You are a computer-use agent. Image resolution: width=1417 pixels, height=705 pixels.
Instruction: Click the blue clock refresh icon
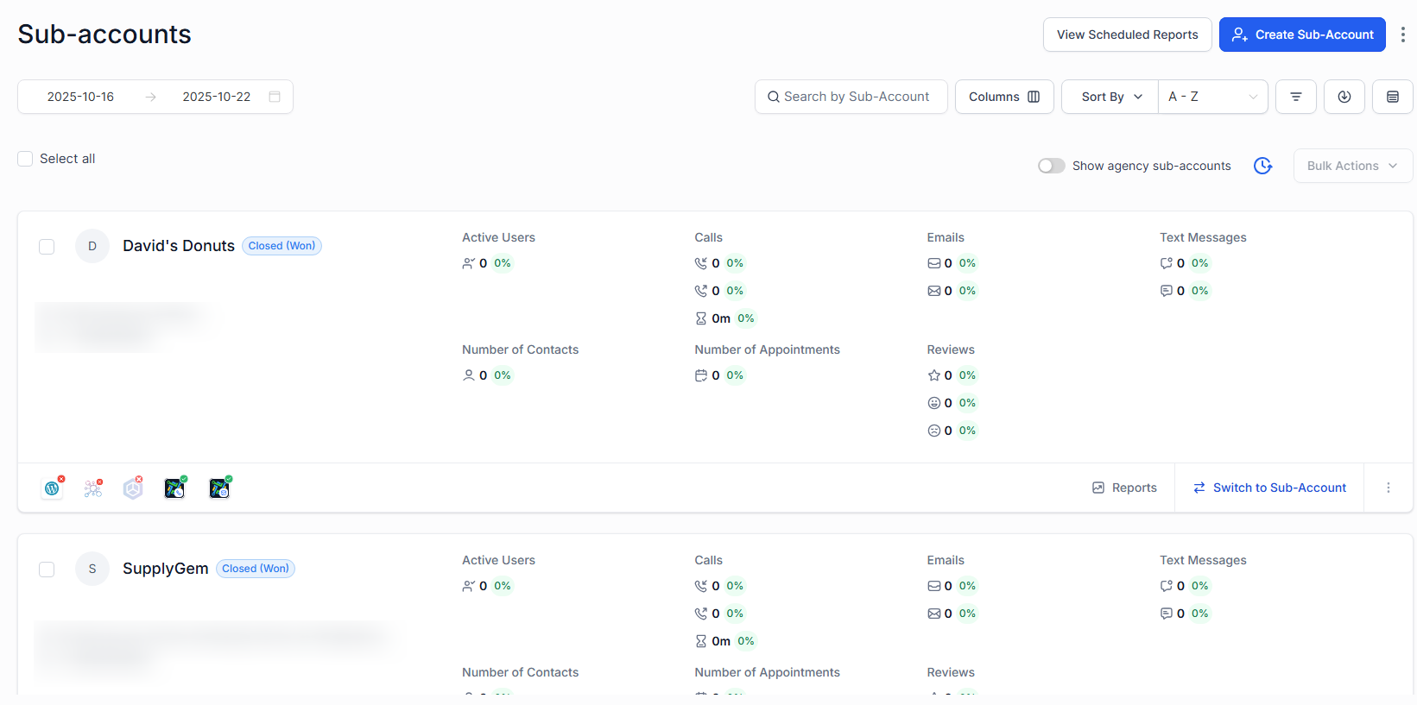coord(1262,166)
